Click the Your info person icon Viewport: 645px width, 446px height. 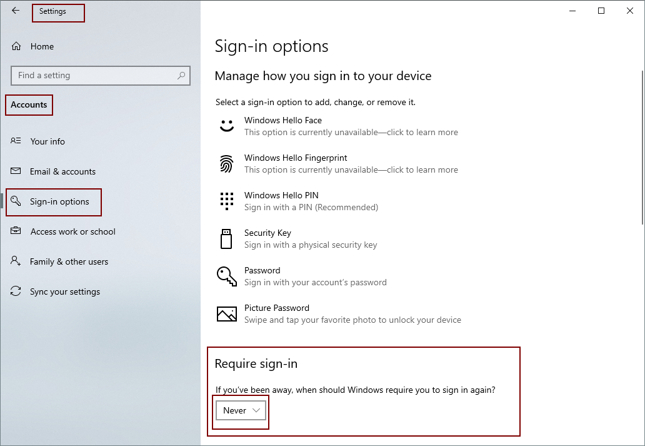[x=16, y=141]
